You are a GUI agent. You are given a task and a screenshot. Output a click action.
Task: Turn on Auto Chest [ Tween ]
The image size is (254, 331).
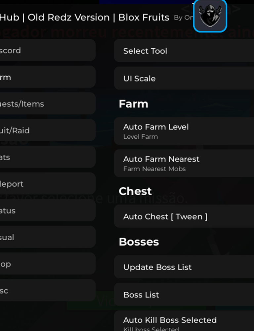pos(184,216)
